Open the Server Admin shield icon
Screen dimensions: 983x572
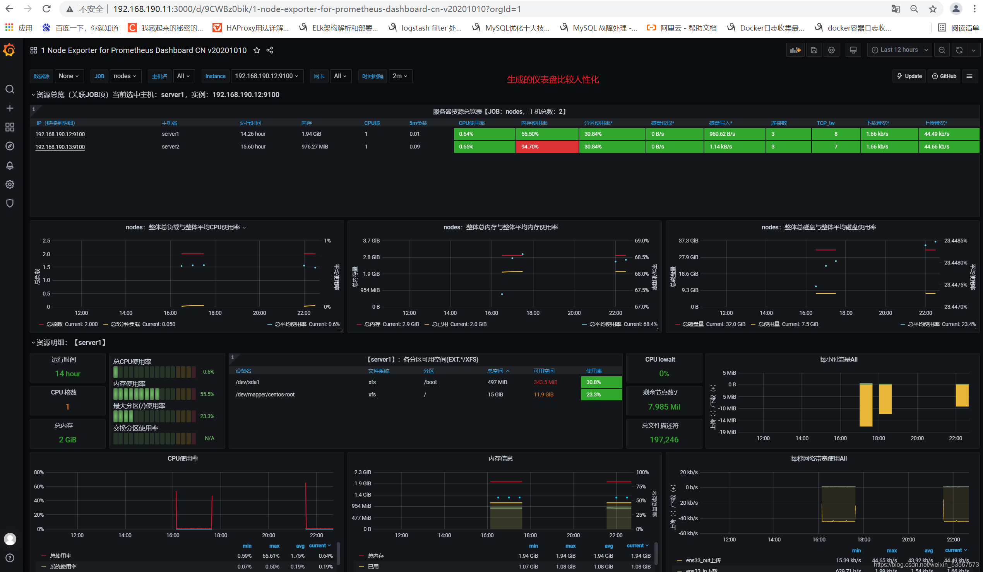(x=10, y=203)
